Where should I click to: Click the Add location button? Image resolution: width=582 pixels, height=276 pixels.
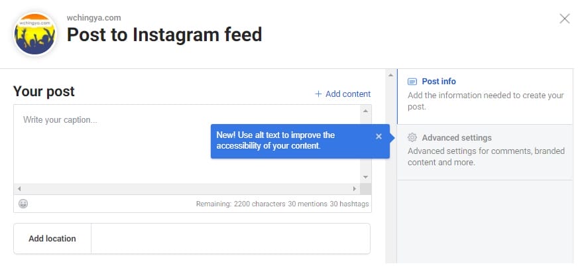click(52, 238)
